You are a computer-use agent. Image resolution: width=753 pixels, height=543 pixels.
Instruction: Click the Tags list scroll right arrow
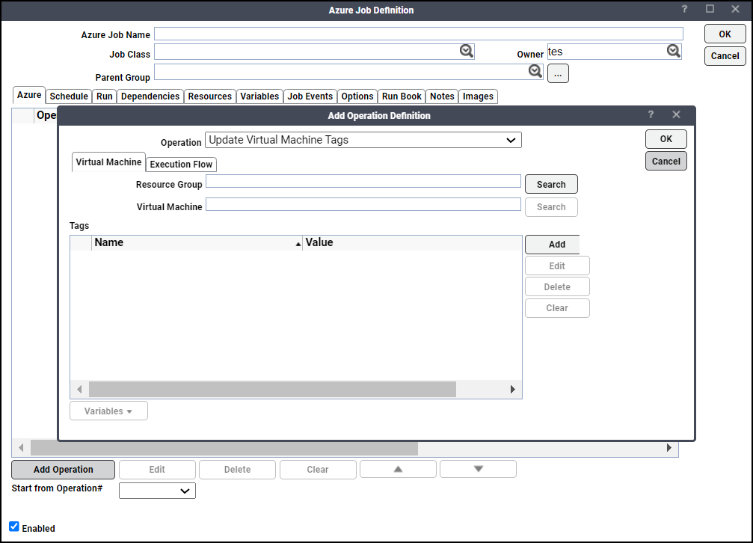[513, 389]
